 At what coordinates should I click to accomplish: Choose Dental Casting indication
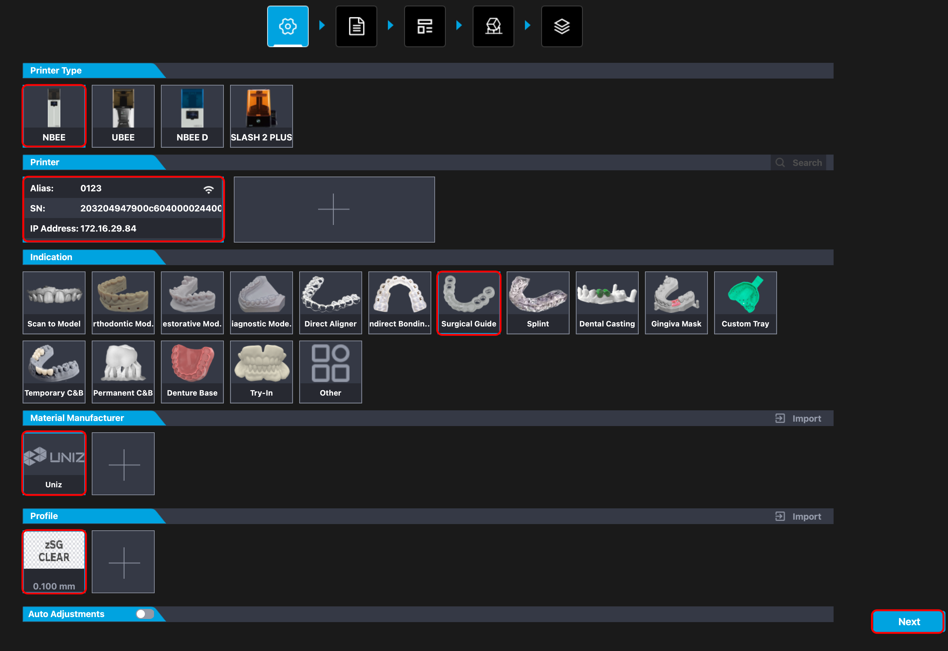(x=607, y=303)
